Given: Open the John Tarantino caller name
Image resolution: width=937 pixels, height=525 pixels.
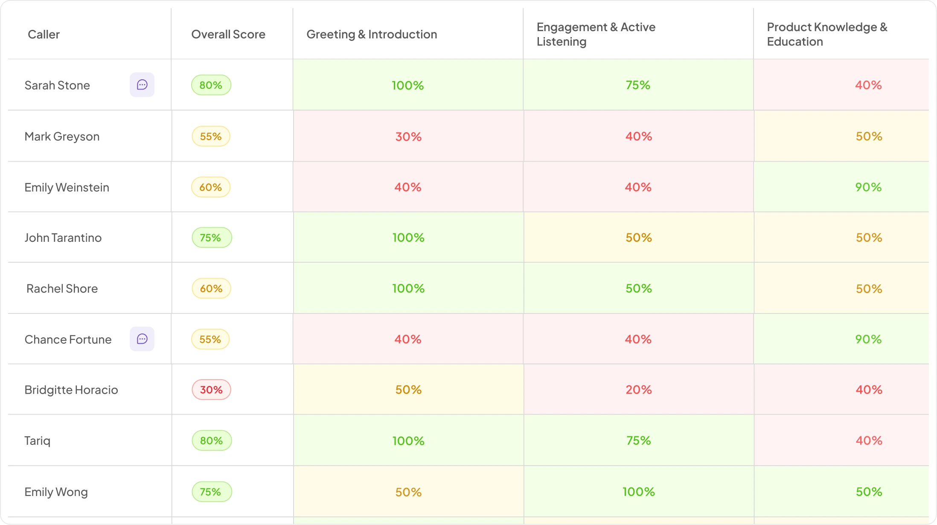Looking at the screenshot, I should coord(63,238).
